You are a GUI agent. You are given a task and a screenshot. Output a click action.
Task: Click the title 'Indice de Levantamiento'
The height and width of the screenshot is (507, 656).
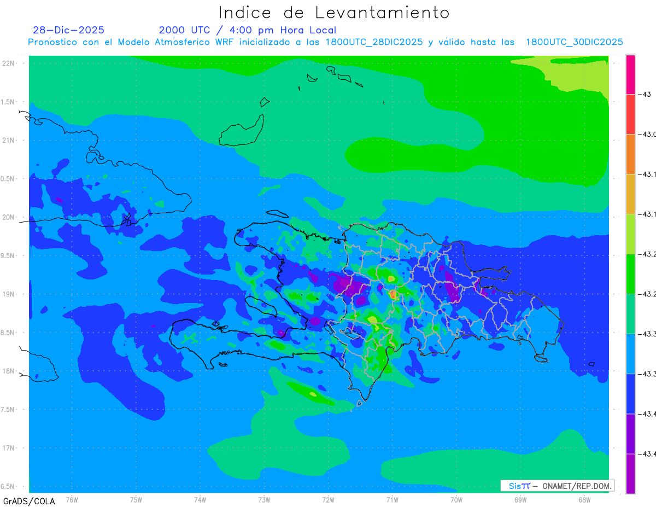334,13
